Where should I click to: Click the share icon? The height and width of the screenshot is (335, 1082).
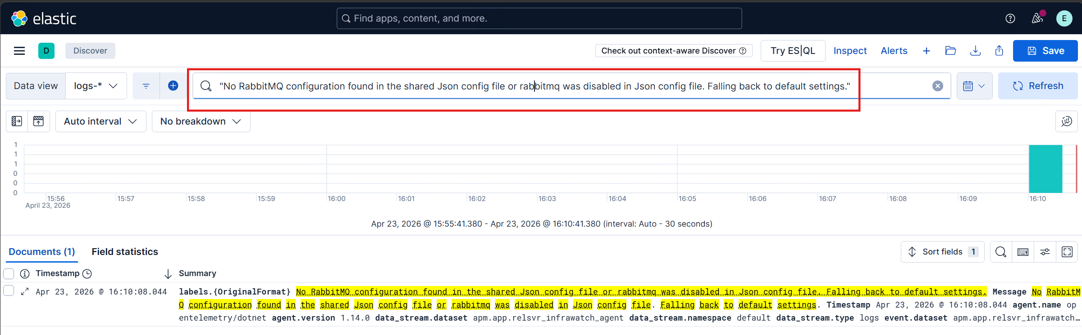[999, 51]
